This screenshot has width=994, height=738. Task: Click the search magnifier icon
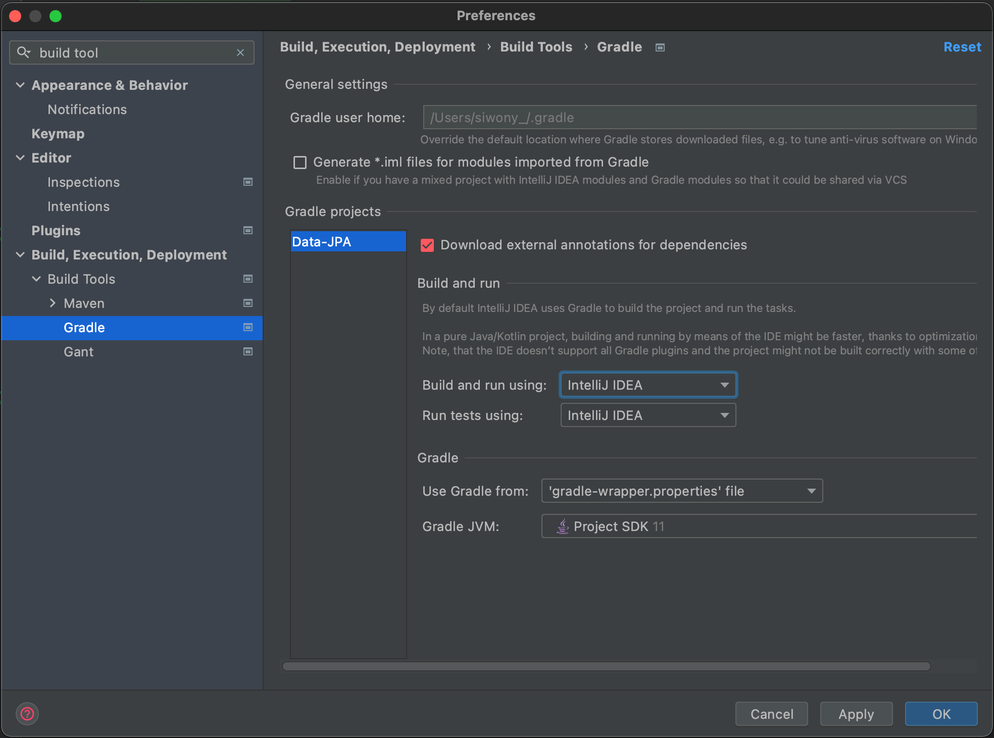23,52
